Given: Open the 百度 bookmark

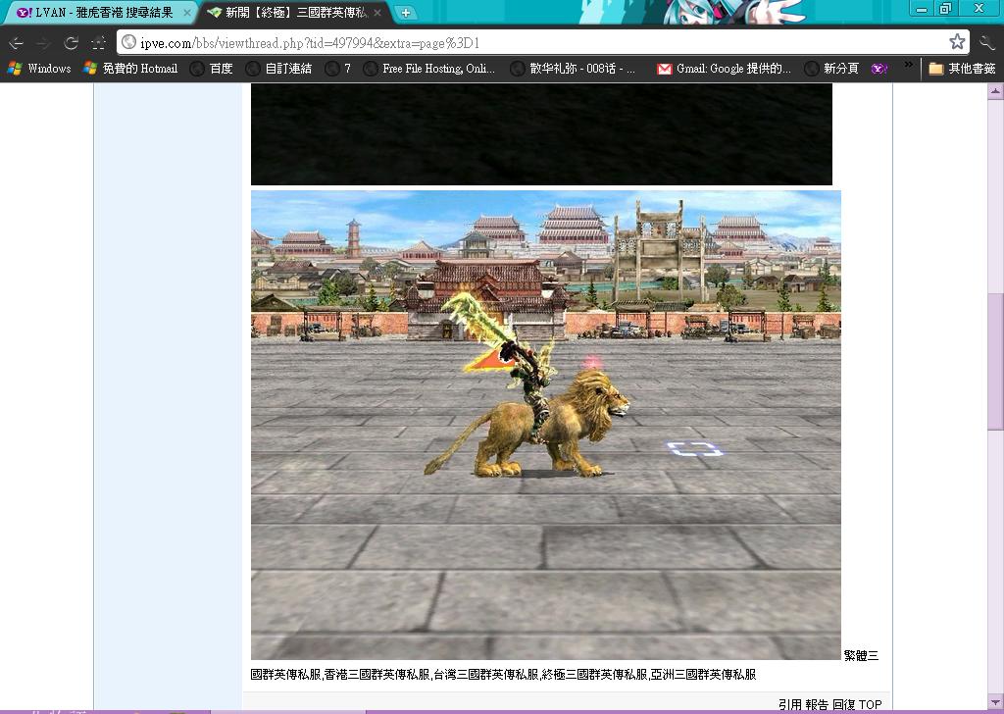Looking at the screenshot, I should (x=212, y=68).
